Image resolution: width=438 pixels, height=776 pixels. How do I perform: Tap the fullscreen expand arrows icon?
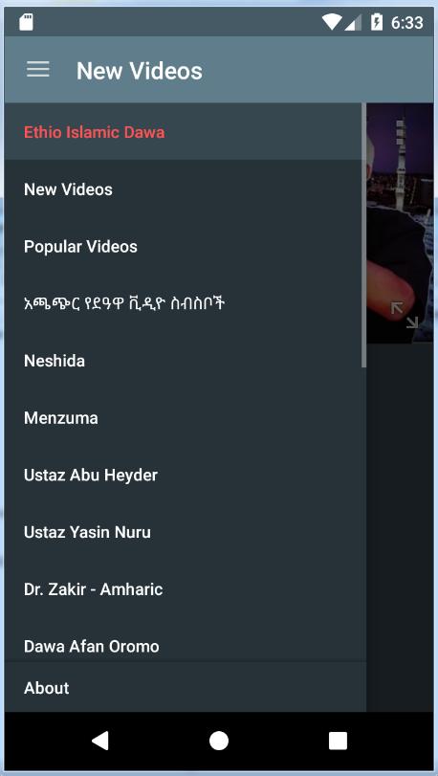click(x=405, y=315)
